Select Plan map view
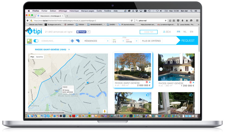 32,57
